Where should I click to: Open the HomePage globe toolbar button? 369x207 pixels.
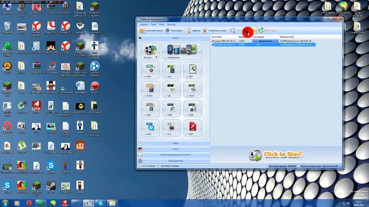pos(268,30)
